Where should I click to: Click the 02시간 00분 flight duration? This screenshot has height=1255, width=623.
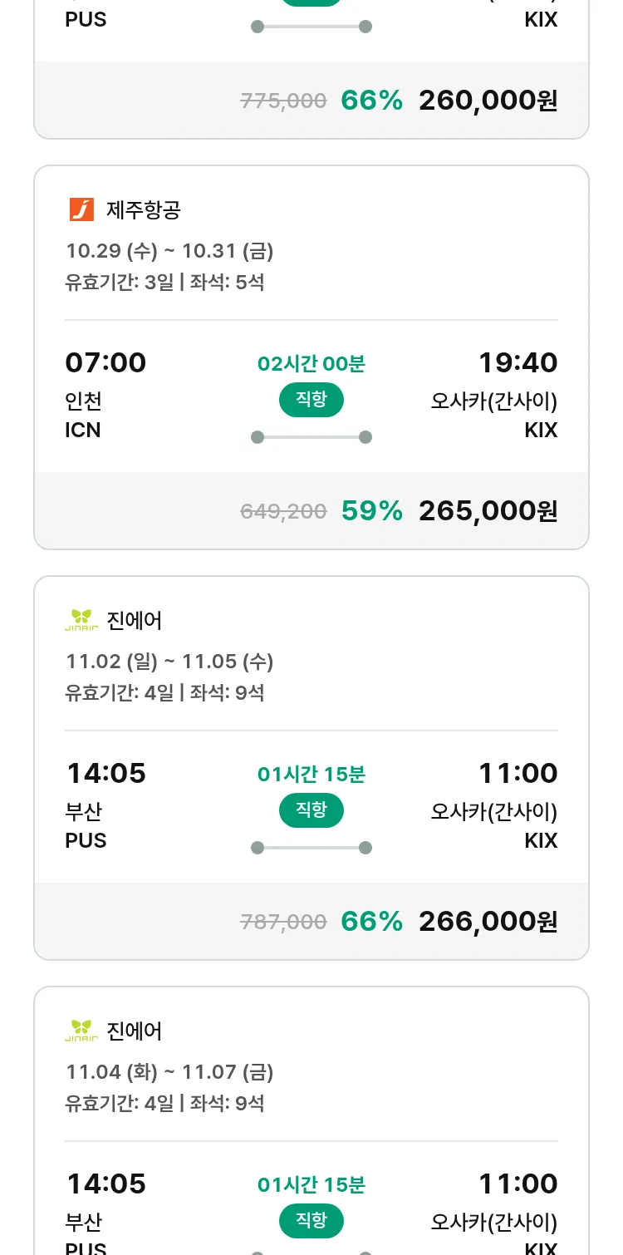point(311,364)
